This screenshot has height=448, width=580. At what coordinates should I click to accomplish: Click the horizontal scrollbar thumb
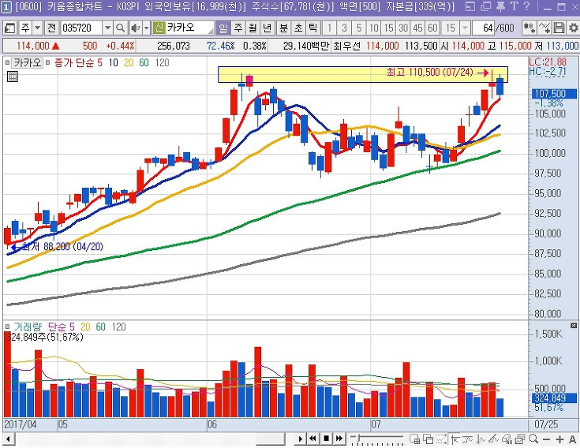(270, 439)
